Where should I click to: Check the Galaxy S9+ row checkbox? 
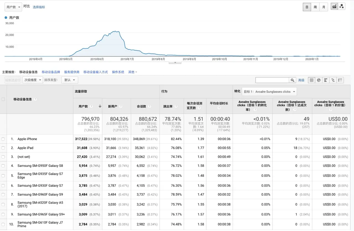click(3, 214)
